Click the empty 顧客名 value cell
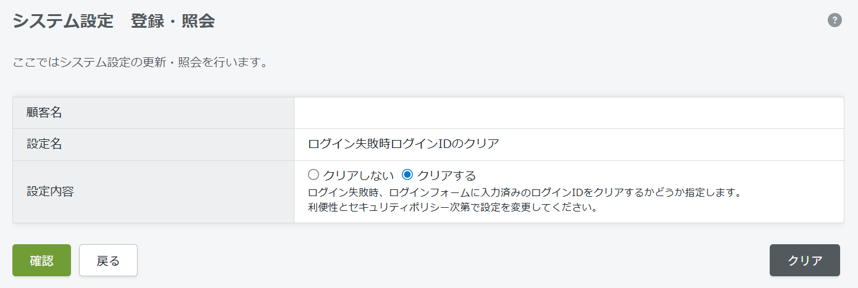This screenshot has width=858, height=288. click(x=568, y=112)
